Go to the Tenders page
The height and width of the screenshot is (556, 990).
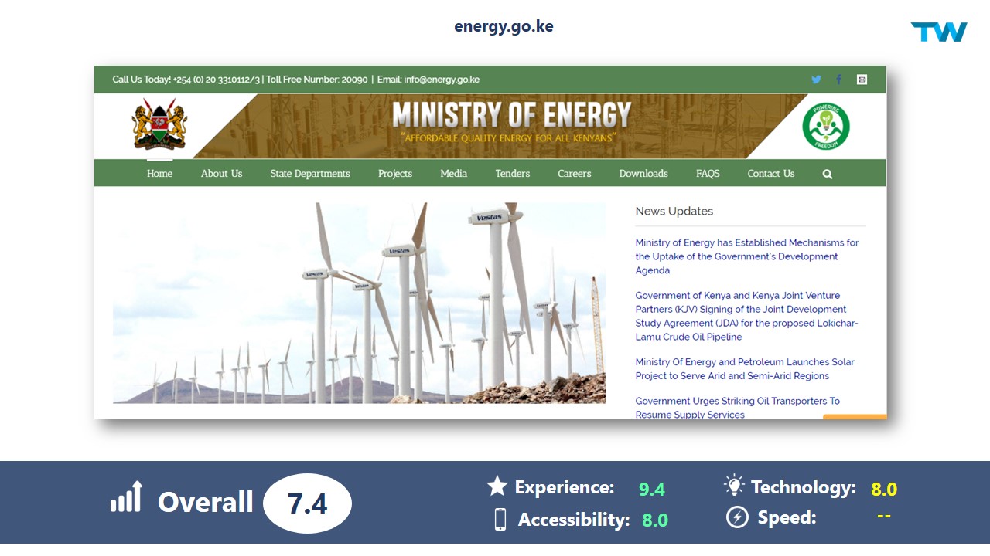(512, 174)
